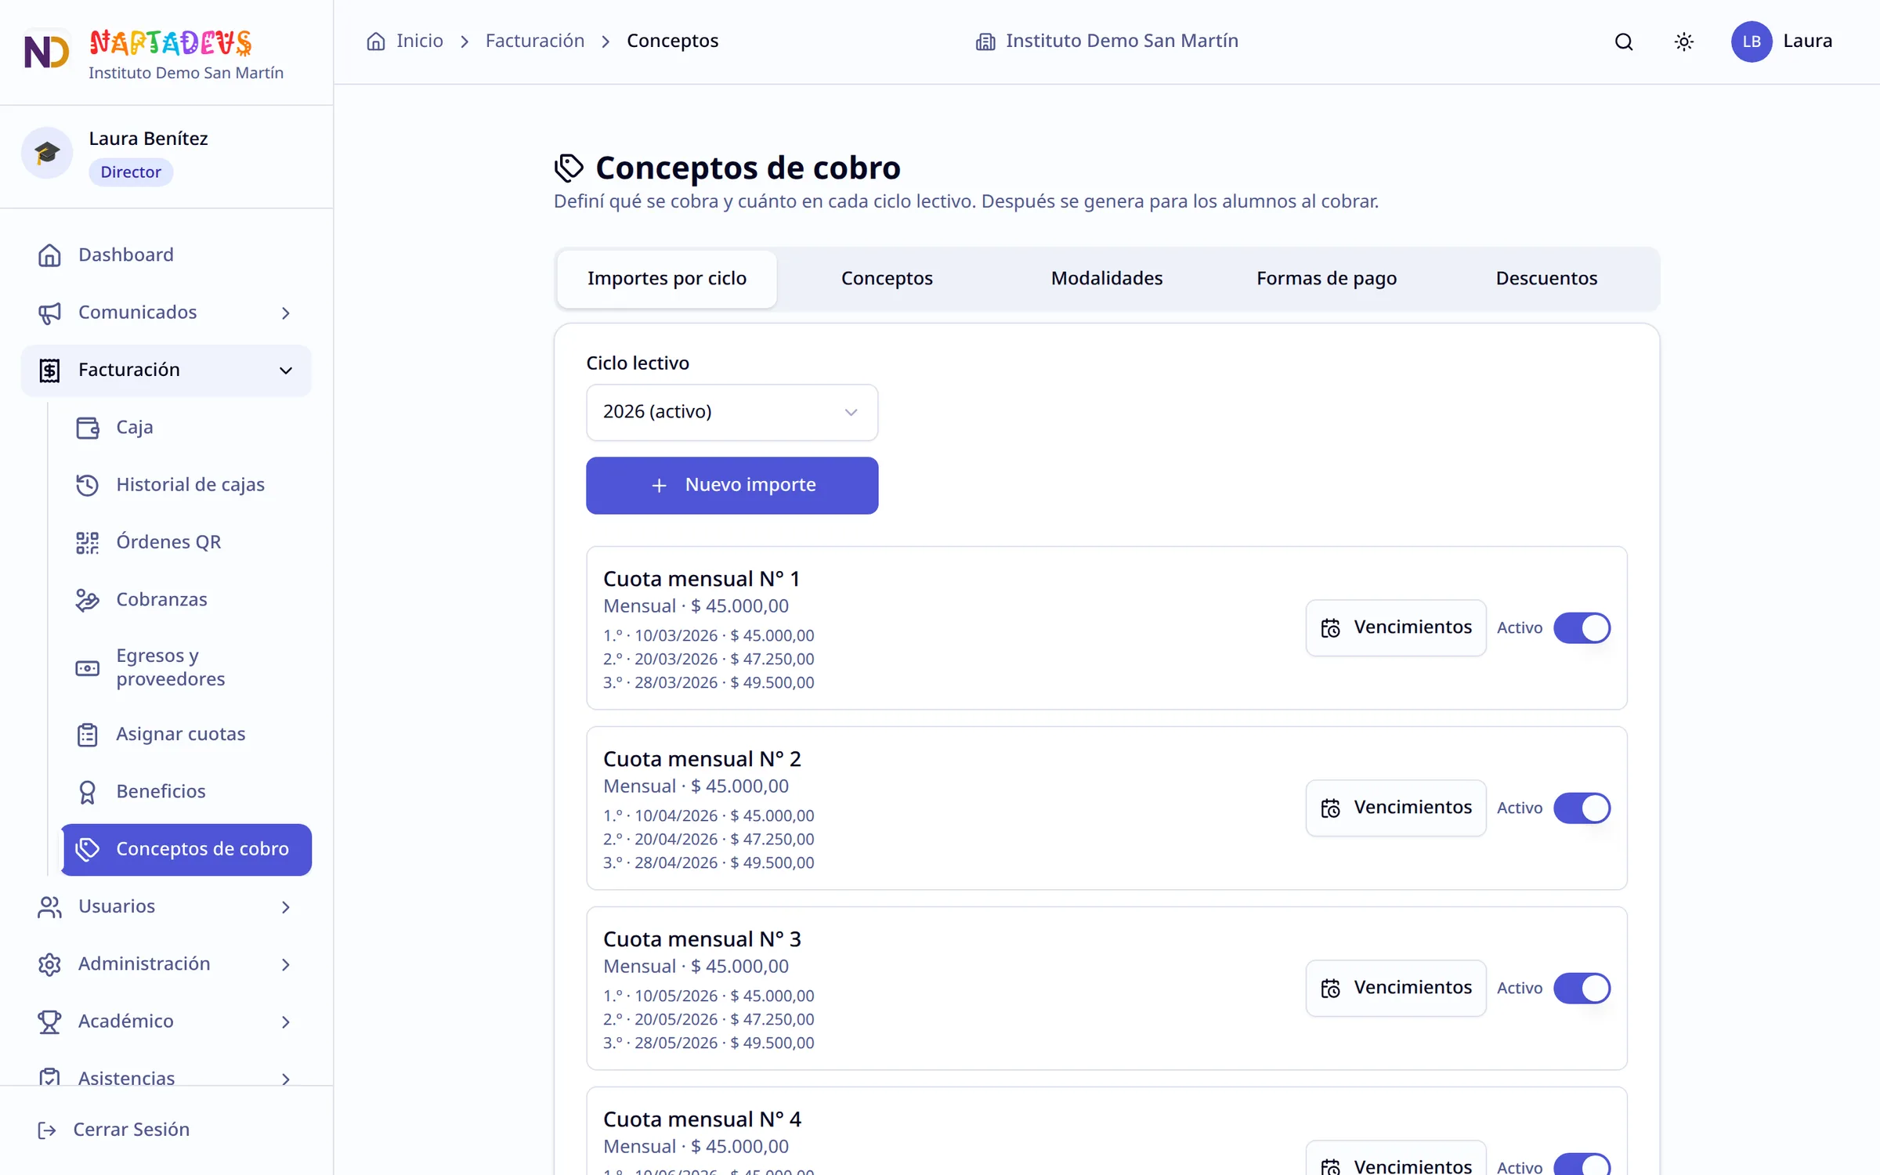Click the Asignar cuotas clipboard icon
Screen dimensions: 1880x1175
tap(87, 735)
